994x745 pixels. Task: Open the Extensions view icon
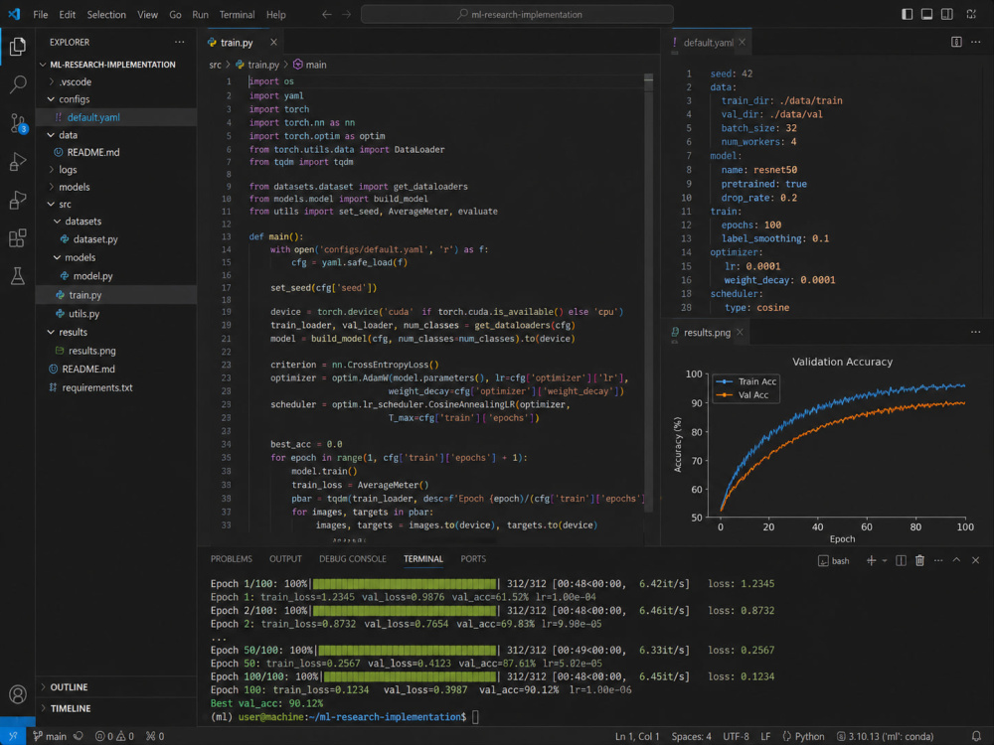pos(18,238)
